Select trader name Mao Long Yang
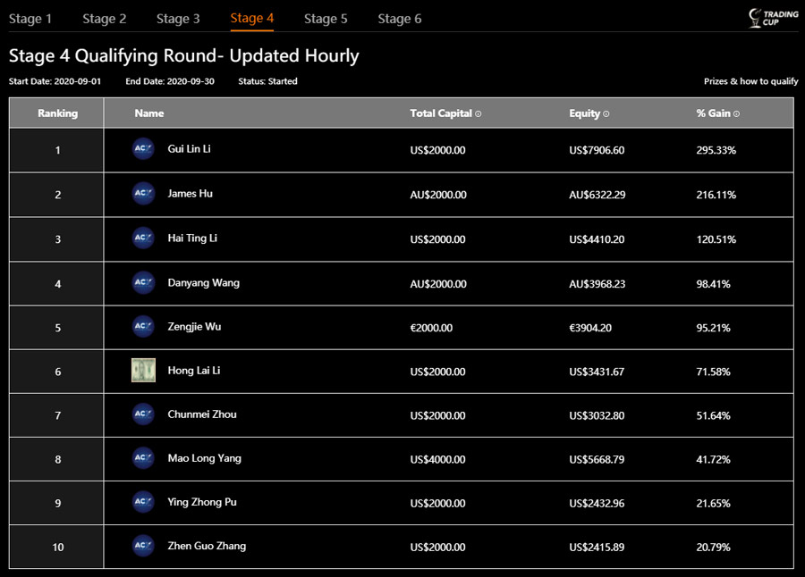This screenshot has height=577, width=805. coord(204,458)
